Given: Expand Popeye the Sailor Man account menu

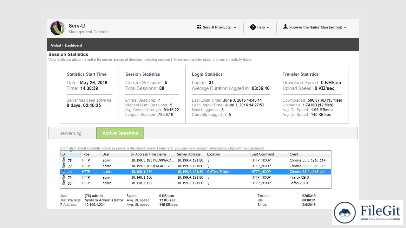Looking at the screenshot, I should [315, 27].
